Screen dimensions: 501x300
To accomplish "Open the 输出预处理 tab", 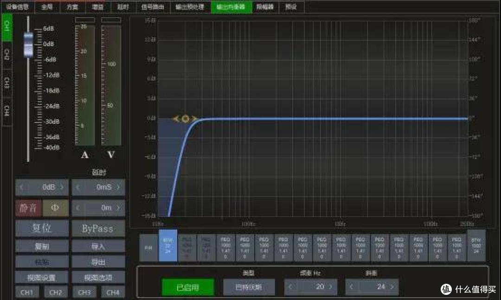I will [x=190, y=6].
